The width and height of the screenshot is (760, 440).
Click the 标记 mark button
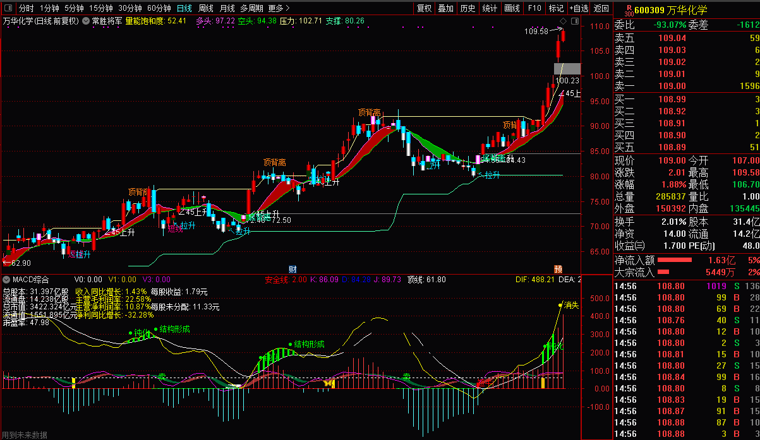tap(556, 8)
